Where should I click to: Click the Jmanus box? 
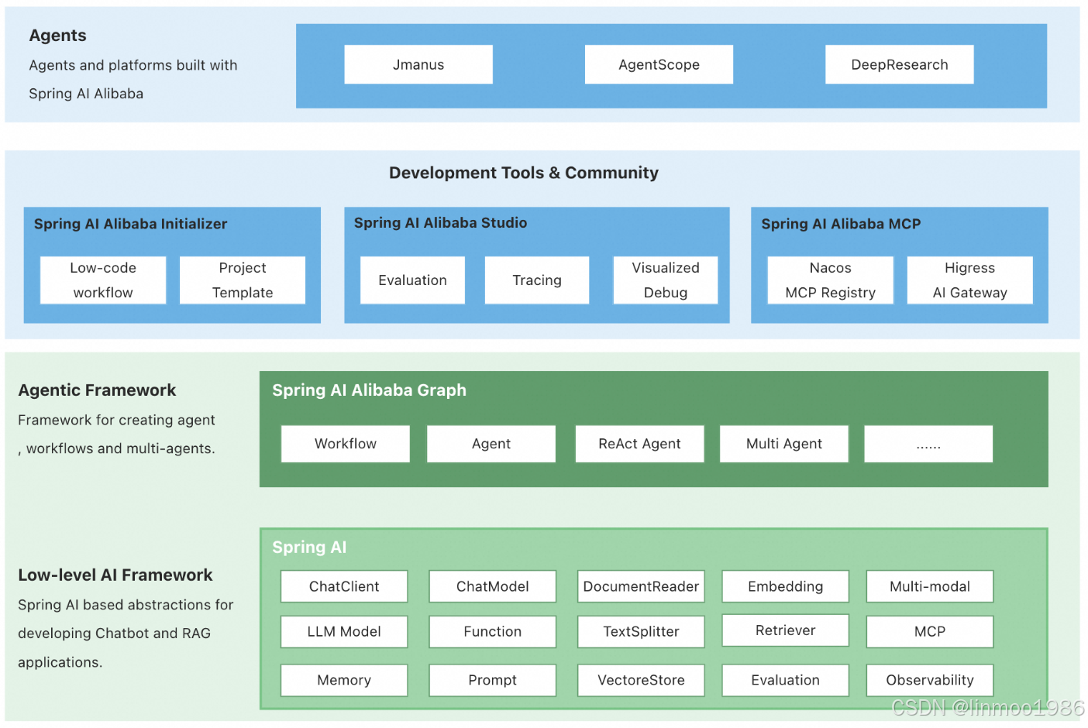[x=418, y=64]
